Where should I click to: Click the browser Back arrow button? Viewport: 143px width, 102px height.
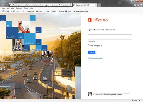pos(3,5)
